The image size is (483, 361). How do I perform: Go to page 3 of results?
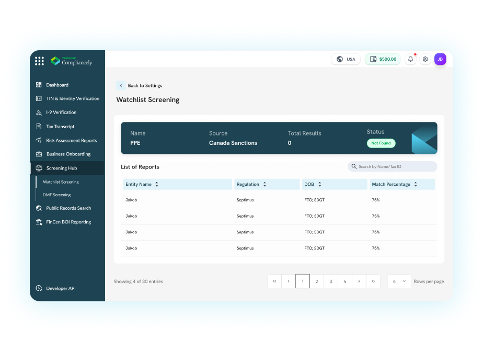[x=330, y=281]
